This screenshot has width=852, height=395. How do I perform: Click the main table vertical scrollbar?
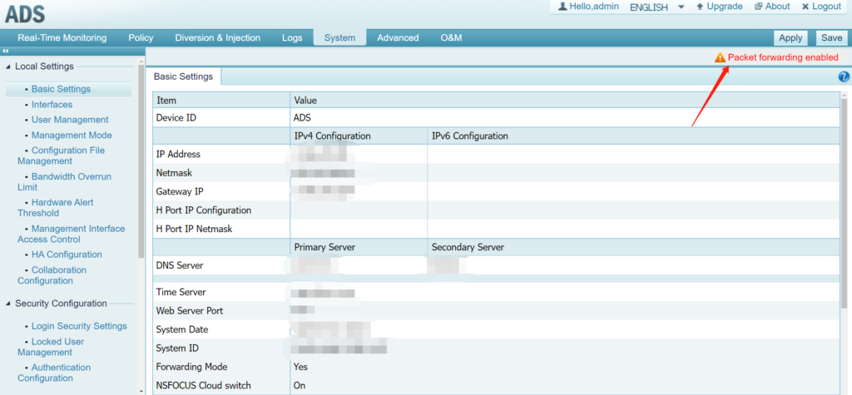(x=844, y=204)
